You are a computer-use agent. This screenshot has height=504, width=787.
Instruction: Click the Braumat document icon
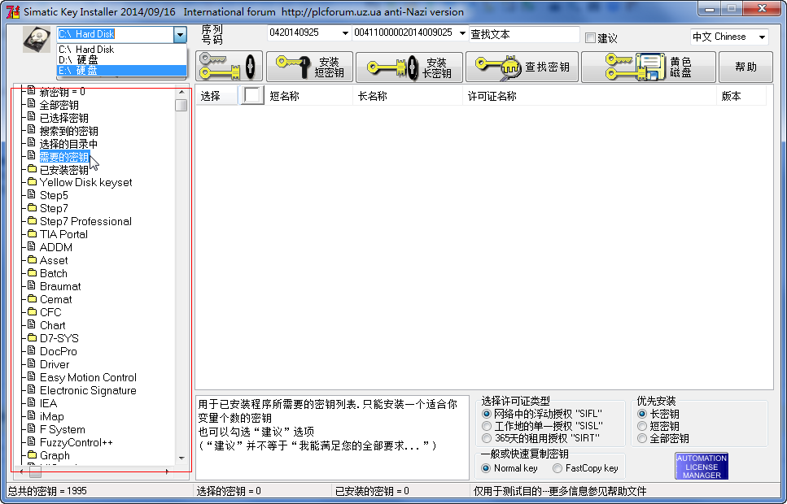(32, 286)
